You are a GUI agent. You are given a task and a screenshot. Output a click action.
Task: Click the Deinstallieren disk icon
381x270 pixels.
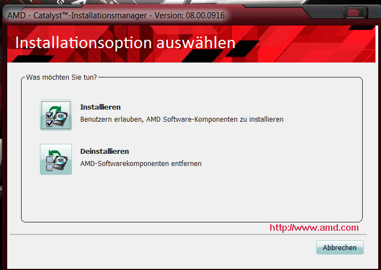coord(56,159)
